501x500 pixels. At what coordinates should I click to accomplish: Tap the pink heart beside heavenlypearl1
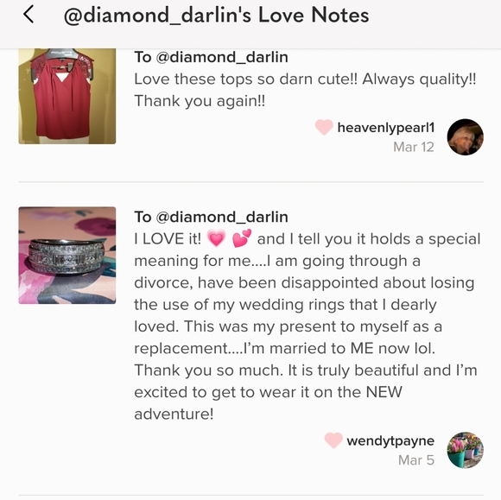[x=324, y=127]
